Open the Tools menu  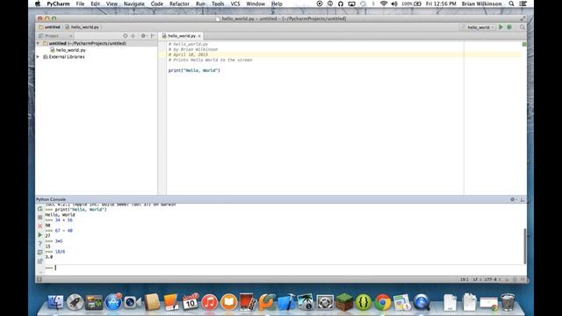[x=218, y=4]
